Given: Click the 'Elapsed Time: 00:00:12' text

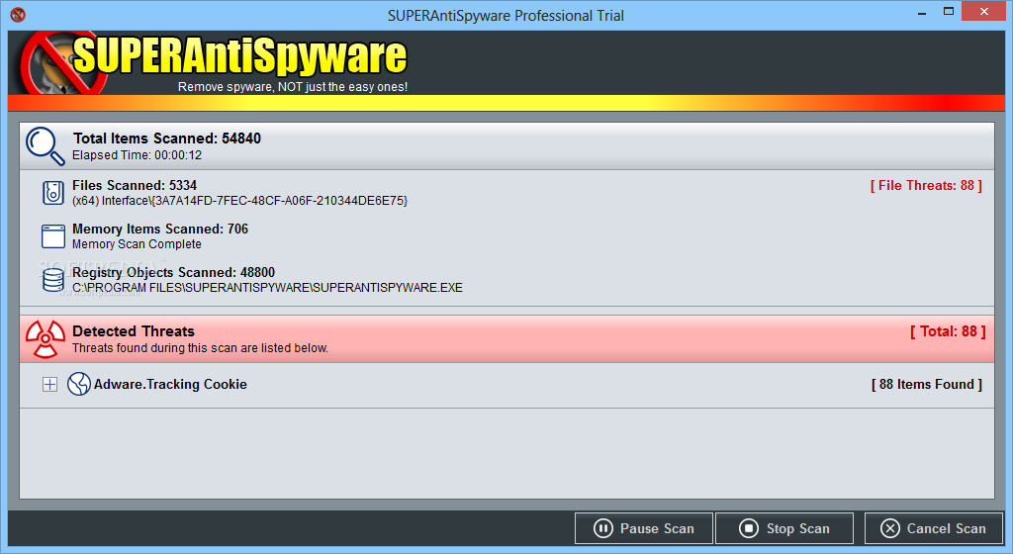Looking at the screenshot, I should [x=137, y=155].
